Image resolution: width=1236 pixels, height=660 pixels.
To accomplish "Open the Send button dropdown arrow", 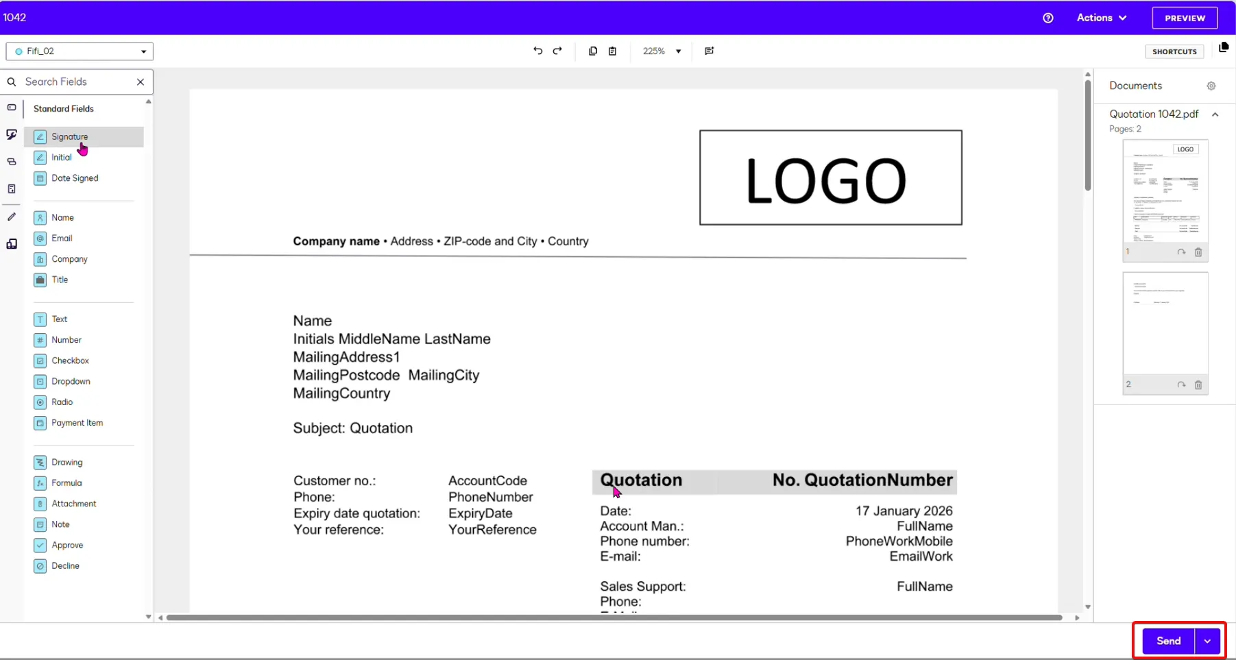I will point(1209,640).
